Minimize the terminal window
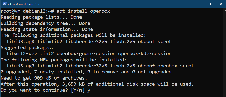 198,4
